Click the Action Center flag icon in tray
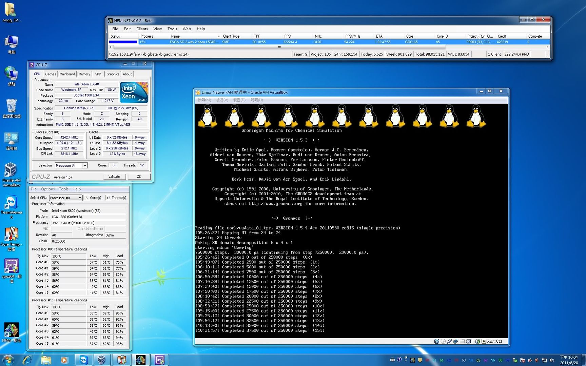 coord(523,360)
